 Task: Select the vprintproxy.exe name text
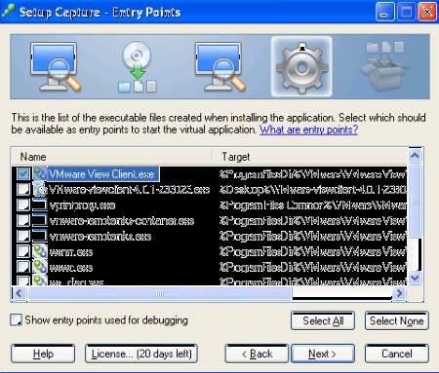tap(82, 205)
